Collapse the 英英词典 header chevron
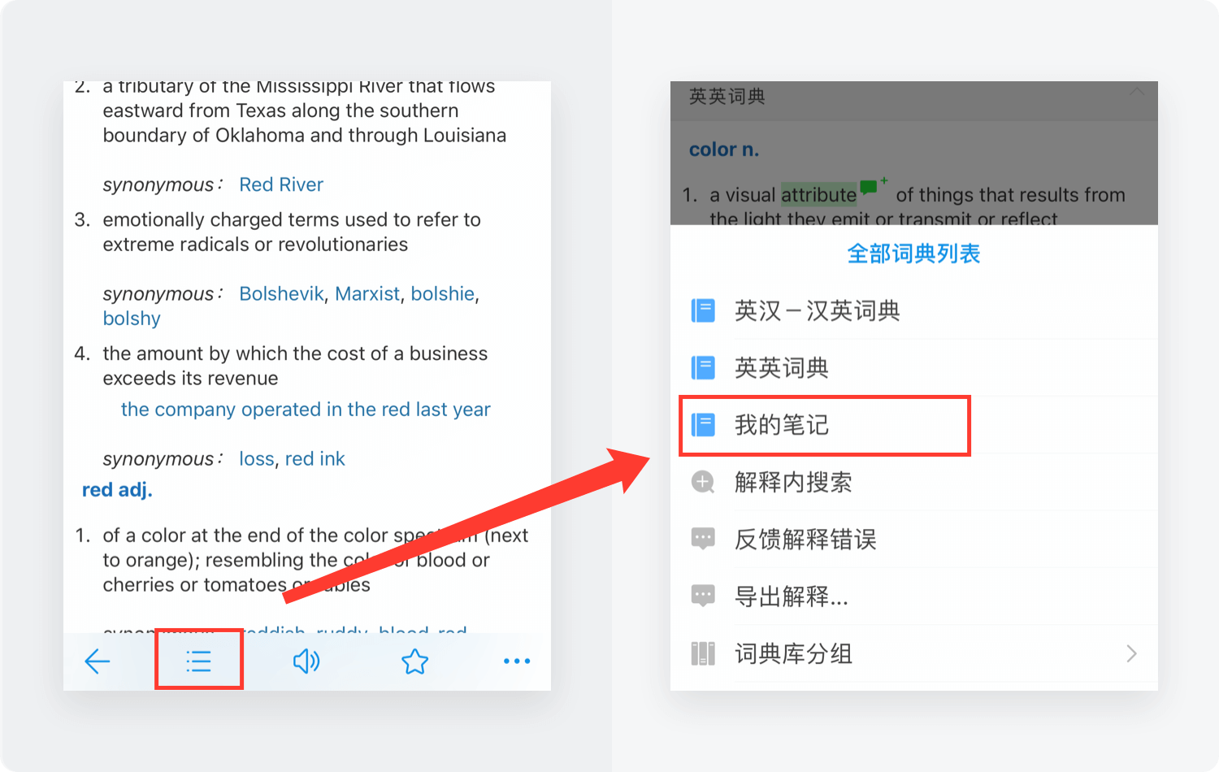 coord(1137,93)
